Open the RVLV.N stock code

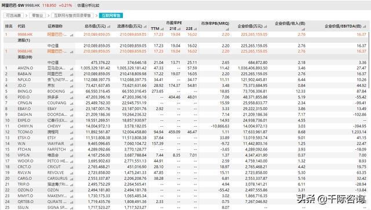tap(24, 172)
